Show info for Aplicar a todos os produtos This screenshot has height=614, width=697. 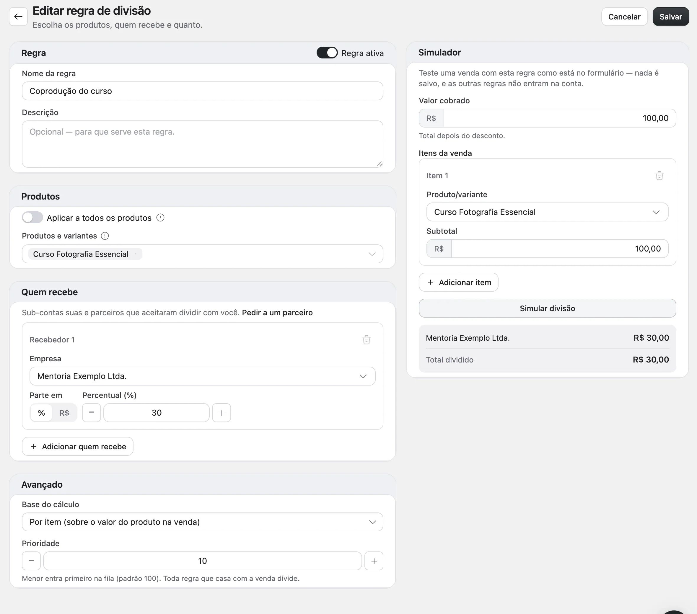(x=160, y=218)
